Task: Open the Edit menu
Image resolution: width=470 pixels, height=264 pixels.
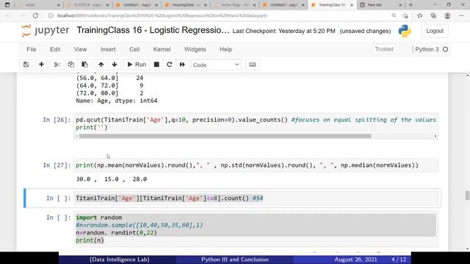Action: tap(55, 49)
